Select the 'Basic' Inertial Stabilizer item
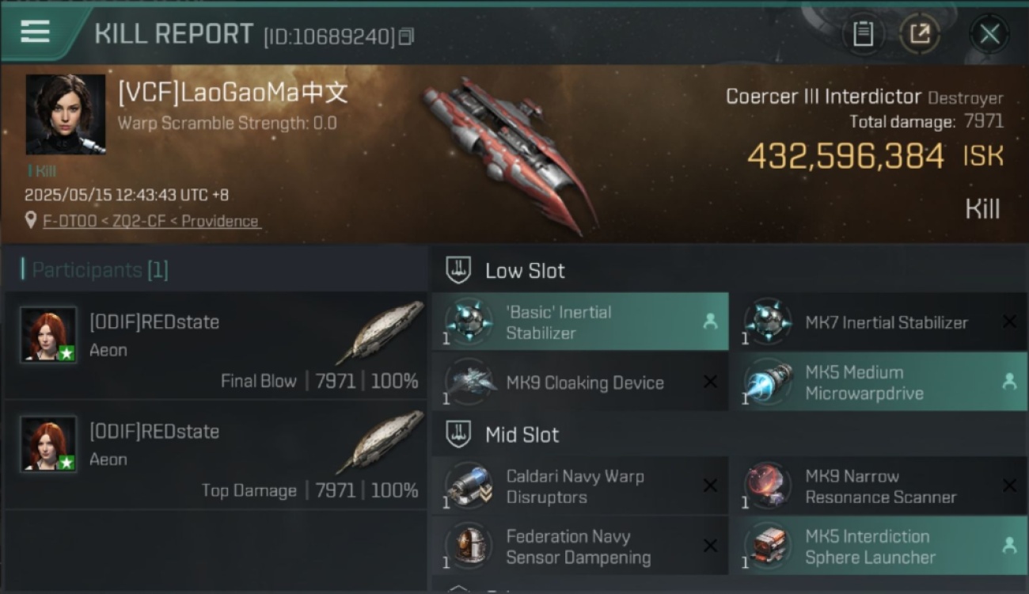1029x594 pixels. [580, 322]
